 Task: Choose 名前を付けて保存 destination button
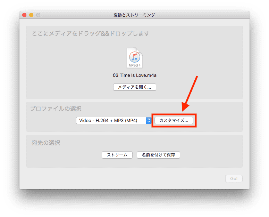tap(158, 155)
